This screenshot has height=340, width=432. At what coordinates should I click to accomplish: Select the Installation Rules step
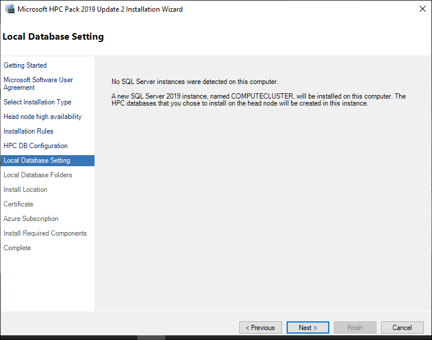point(29,131)
